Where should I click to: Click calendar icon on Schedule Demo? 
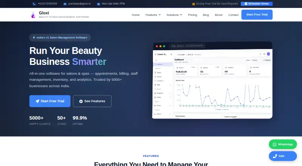point(246,4)
